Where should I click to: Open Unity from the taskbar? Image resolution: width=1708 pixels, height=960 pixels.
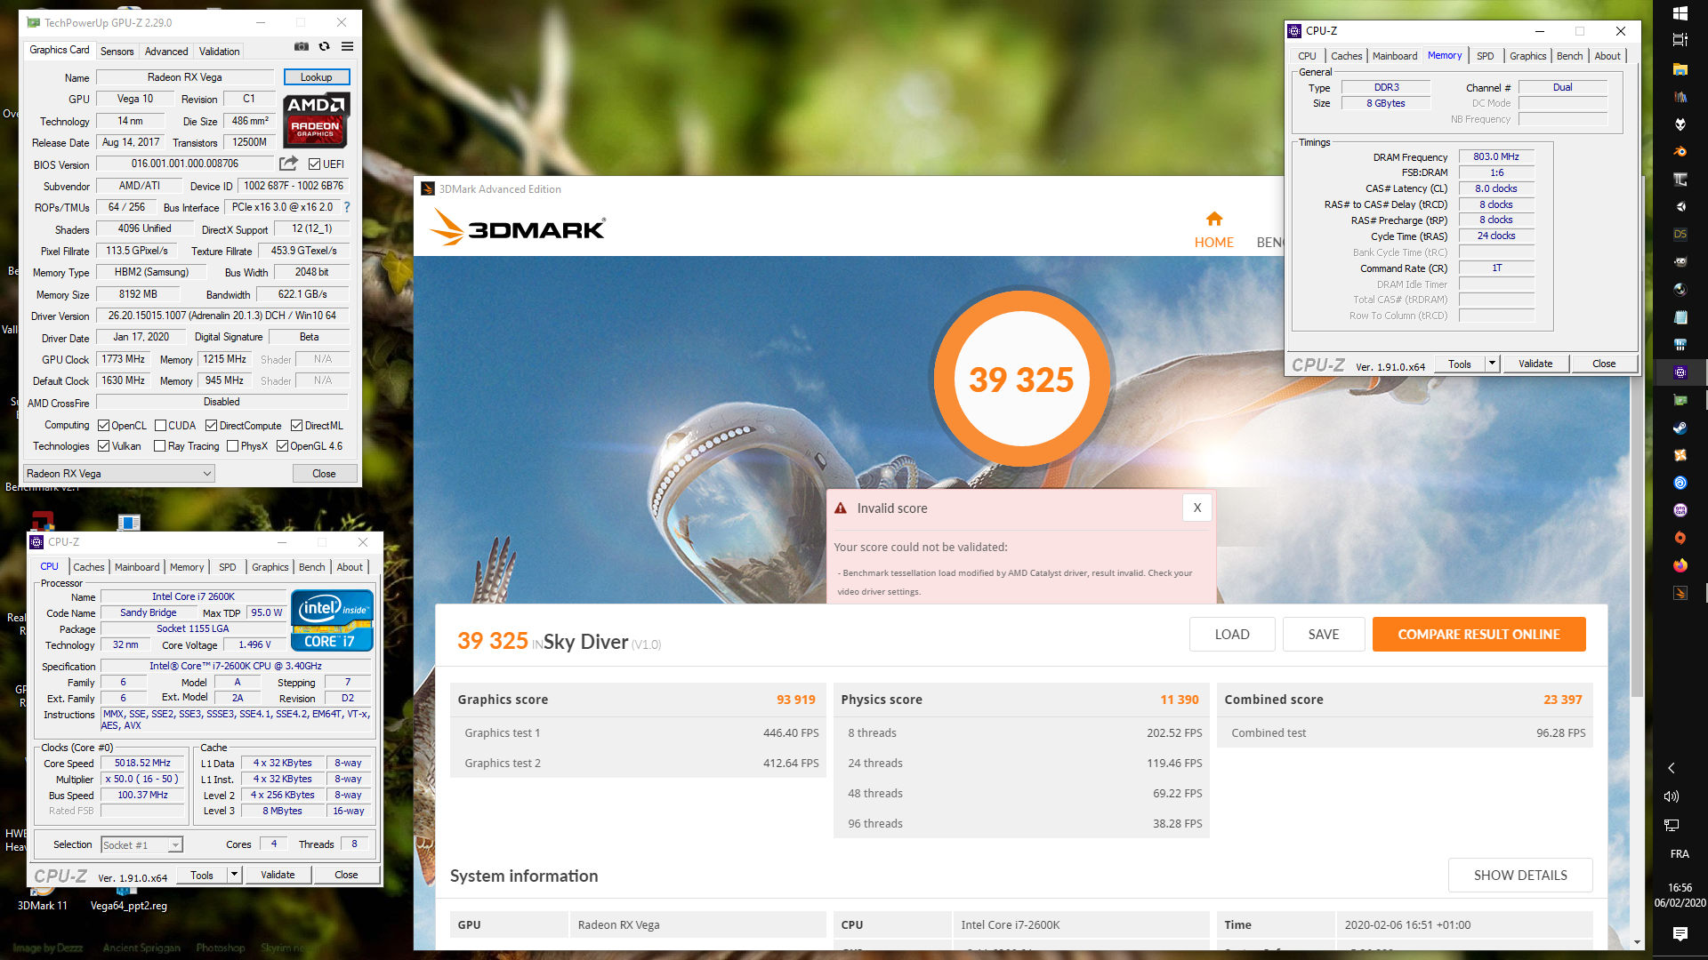click(1680, 206)
